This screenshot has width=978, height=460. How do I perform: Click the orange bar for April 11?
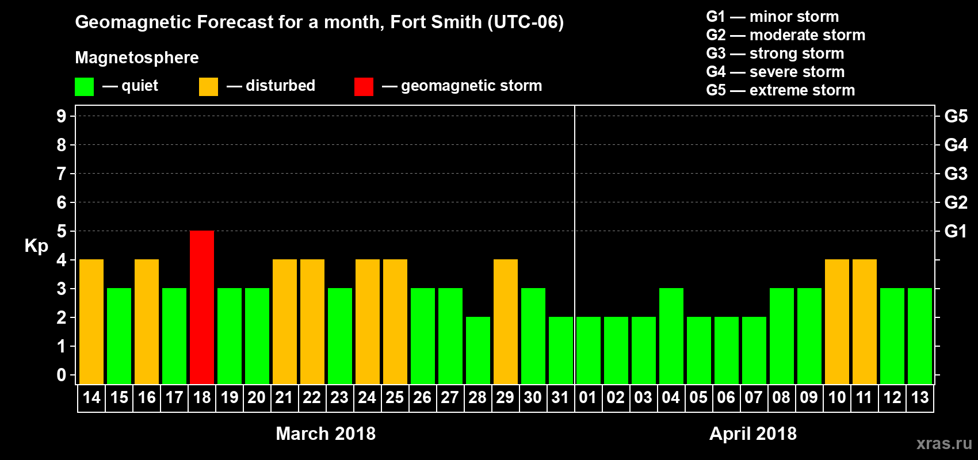[x=865, y=321]
